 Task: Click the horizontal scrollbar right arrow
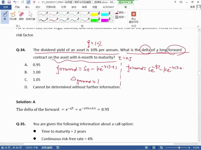point(196,144)
